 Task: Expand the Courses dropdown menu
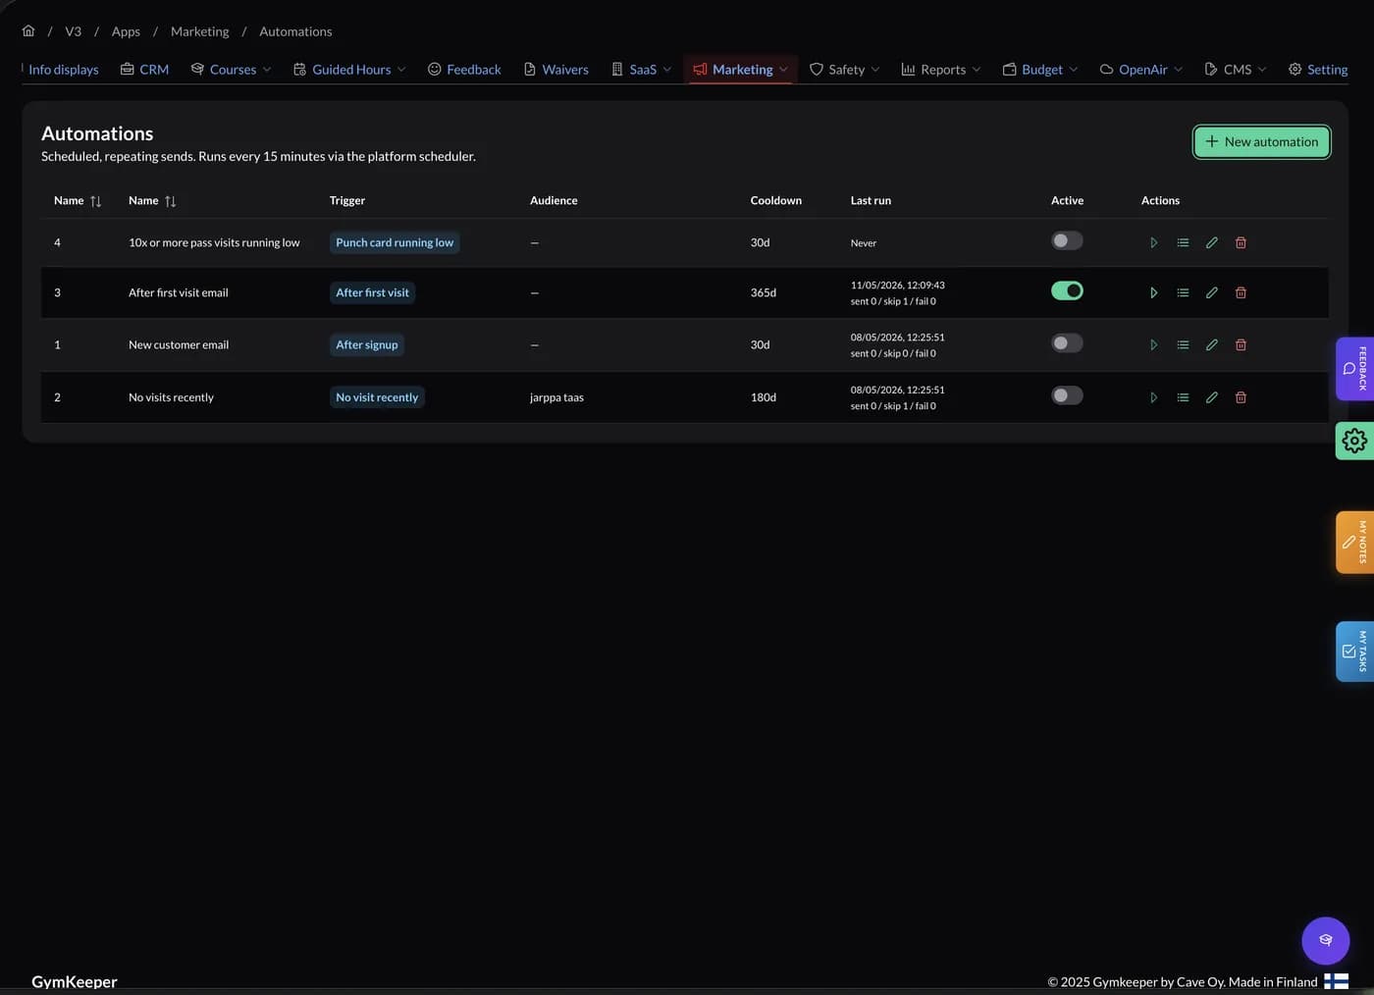[x=231, y=70]
